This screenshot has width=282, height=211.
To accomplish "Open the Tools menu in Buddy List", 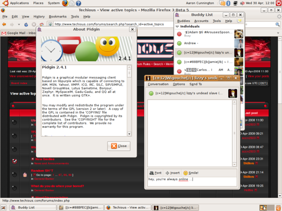I will 217,21.
